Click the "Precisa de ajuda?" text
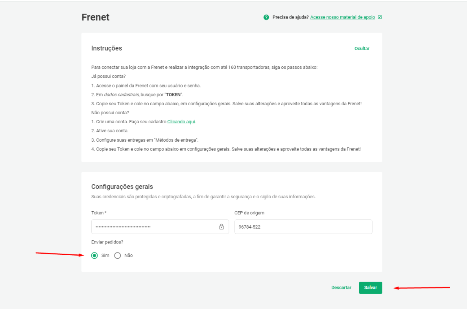467x309 pixels. (290, 18)
